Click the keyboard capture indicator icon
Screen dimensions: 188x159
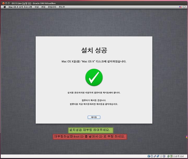(171, 156)
